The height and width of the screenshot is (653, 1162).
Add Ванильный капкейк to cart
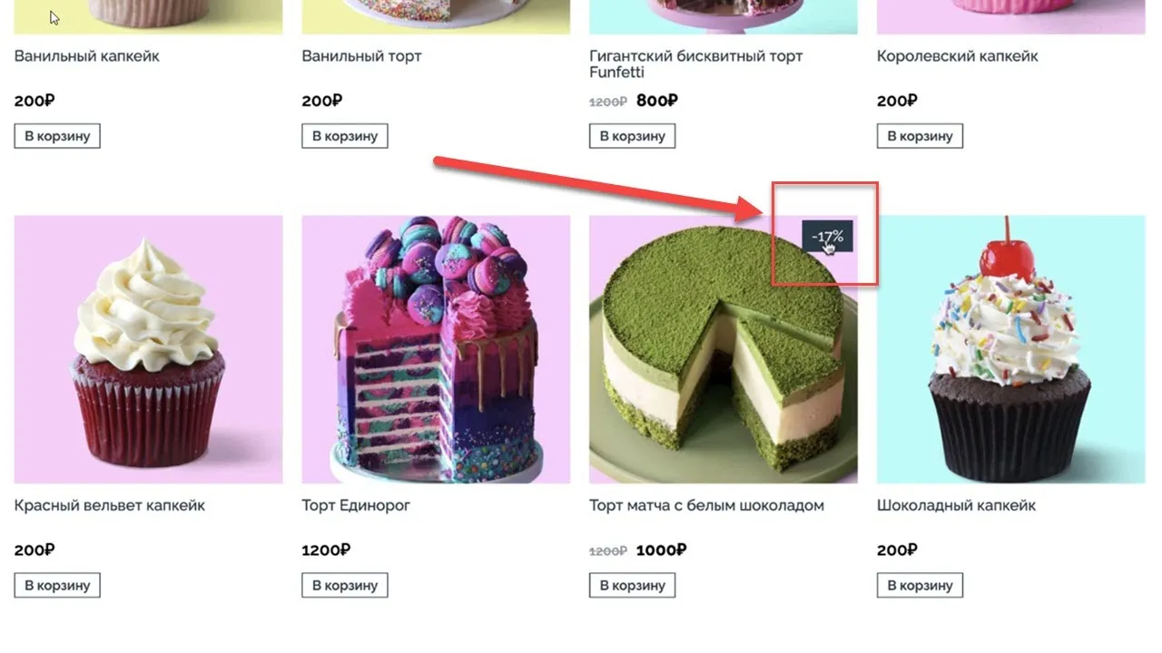pyautogui.click(x=57, y=136)
